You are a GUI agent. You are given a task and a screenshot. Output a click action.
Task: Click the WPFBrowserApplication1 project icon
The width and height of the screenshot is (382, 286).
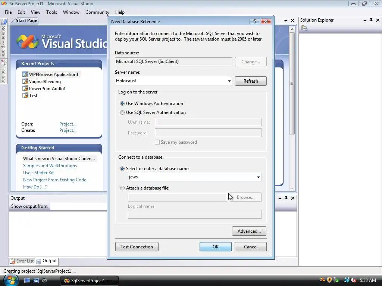tap(25, 74)
